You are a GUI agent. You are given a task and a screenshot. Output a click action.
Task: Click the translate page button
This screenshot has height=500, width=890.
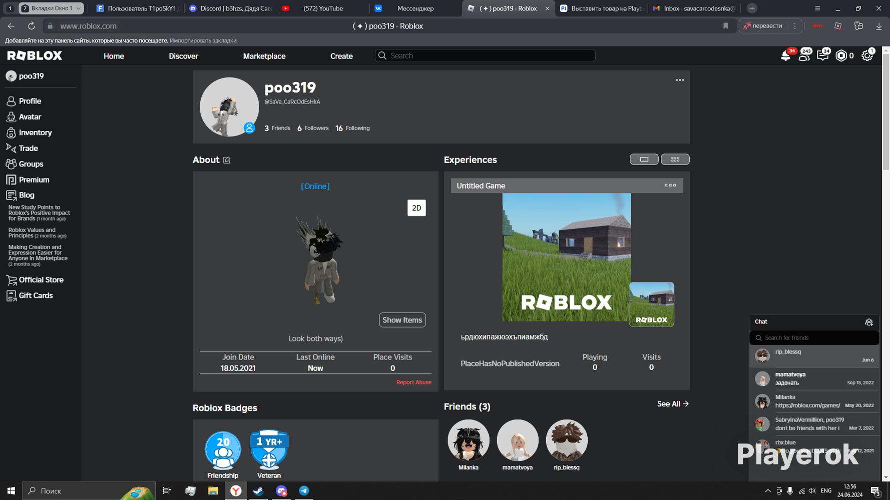coord(763,26)
